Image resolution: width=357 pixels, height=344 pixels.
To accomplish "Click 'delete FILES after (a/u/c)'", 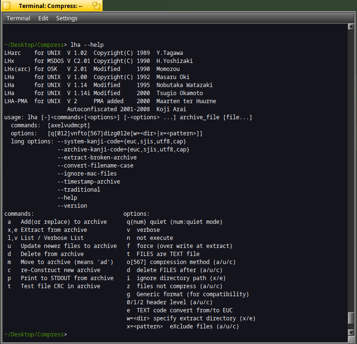I will click(179, 270).
